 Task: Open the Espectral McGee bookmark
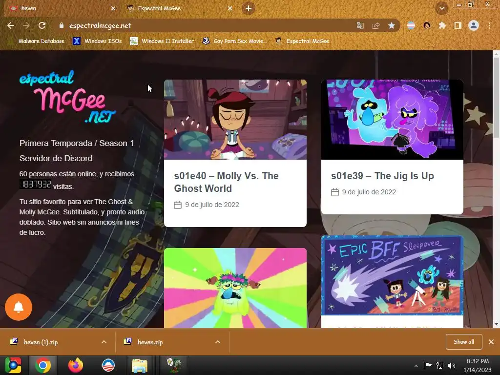coord(302,41)
